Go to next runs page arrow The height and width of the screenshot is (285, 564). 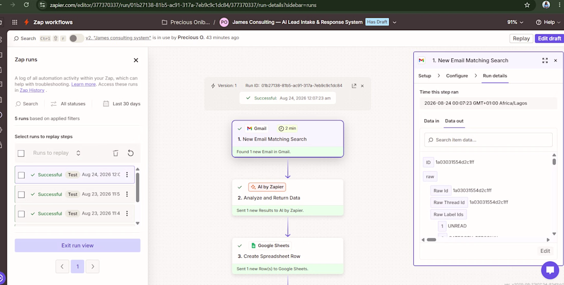92,267
